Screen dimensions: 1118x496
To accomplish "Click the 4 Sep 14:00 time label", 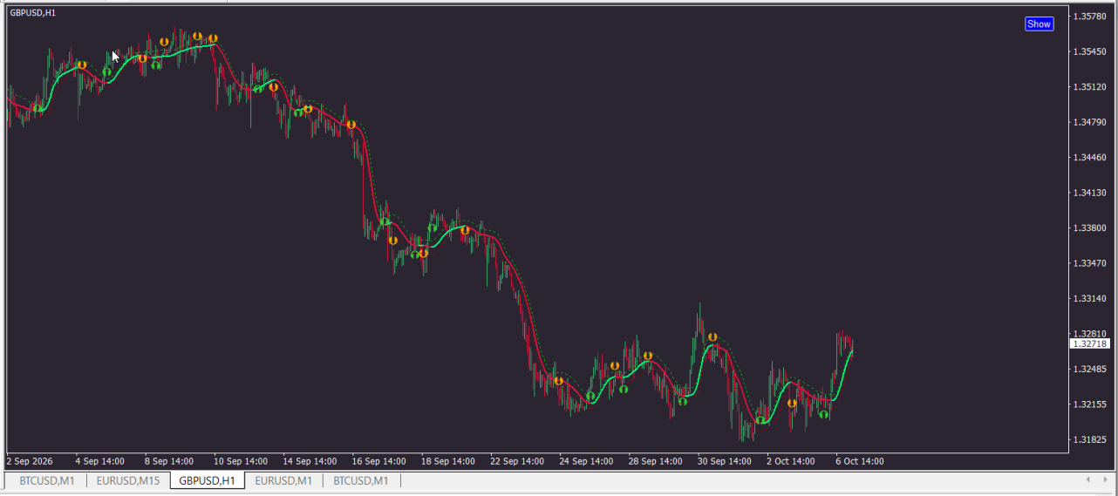I will pos(100,461).
